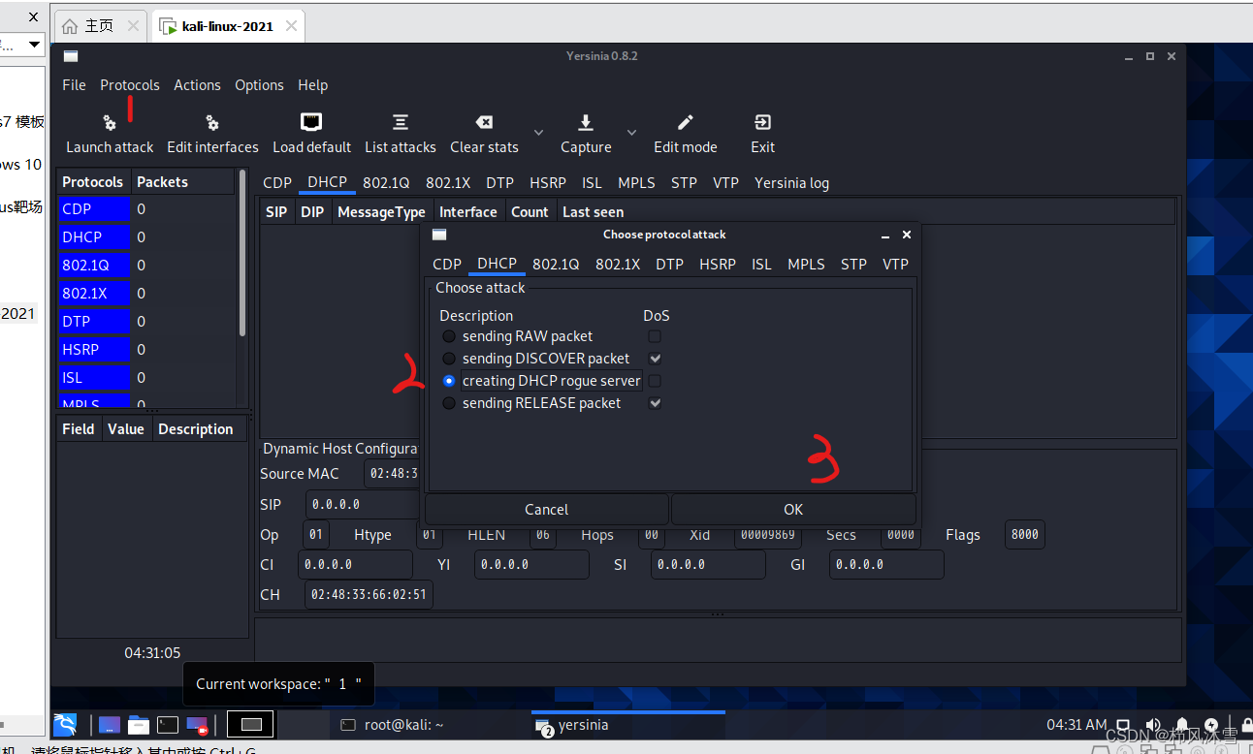Toggle DoS checkbox for sending RELEASE packet

655,403
